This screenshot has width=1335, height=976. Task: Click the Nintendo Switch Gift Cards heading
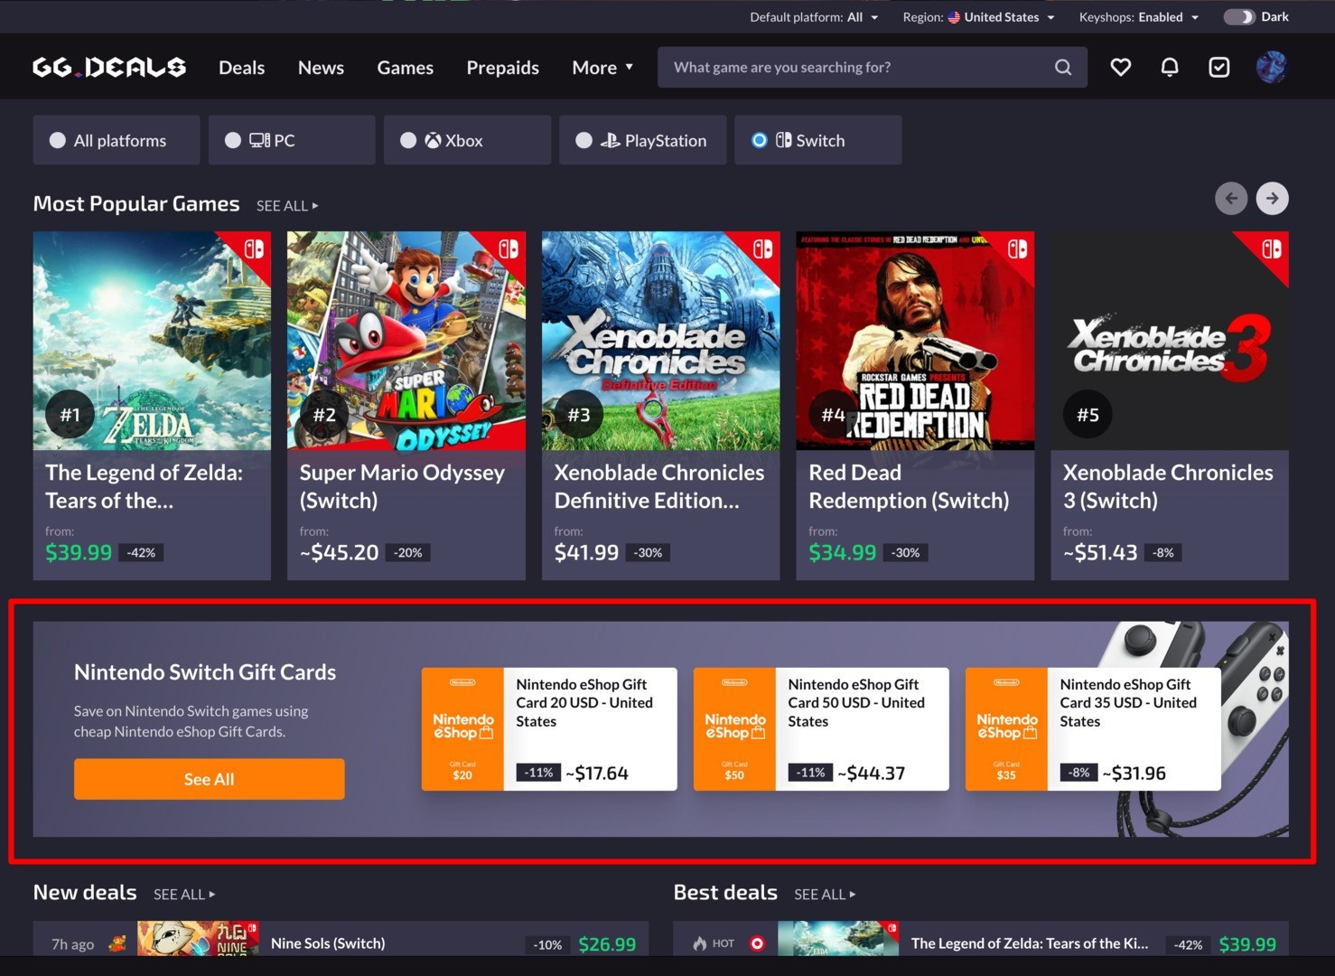(x=205, y=672)
